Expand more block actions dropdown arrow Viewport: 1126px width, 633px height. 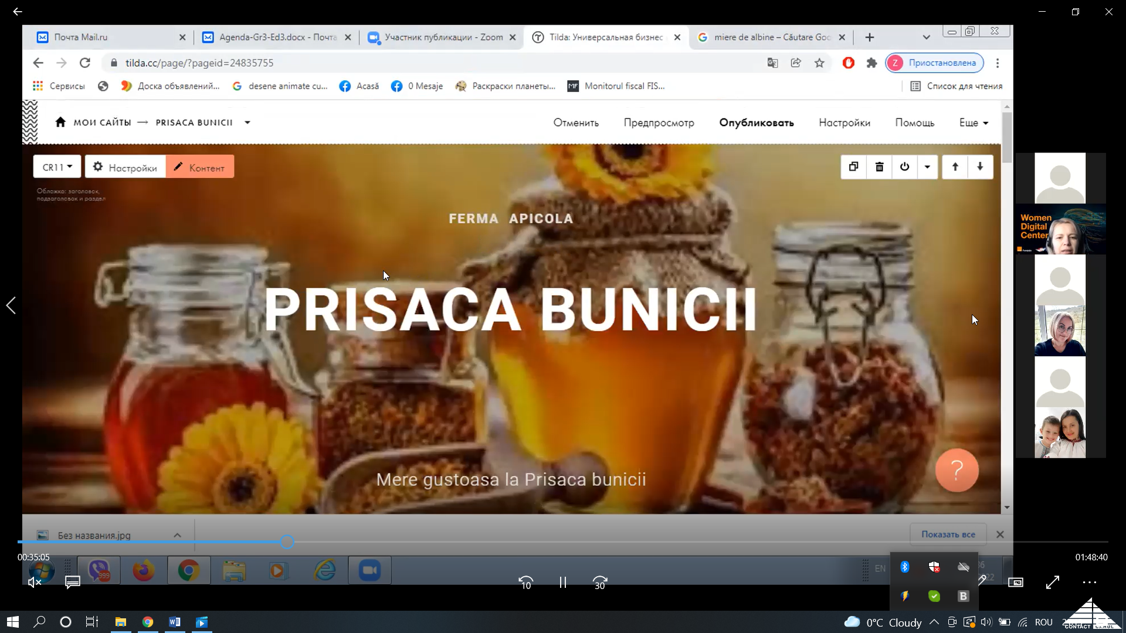click(x=927, y=167)
